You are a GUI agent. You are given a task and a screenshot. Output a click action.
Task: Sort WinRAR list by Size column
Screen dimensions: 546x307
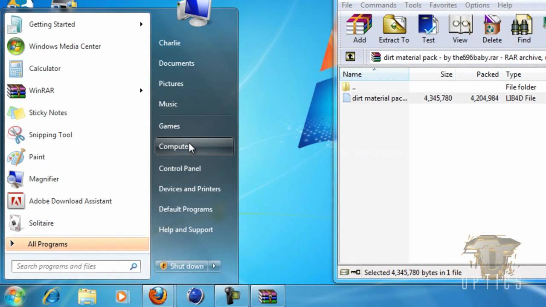[432, 74]
